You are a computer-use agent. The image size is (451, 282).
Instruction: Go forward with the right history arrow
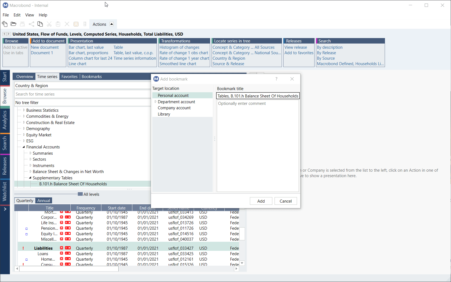9,34
